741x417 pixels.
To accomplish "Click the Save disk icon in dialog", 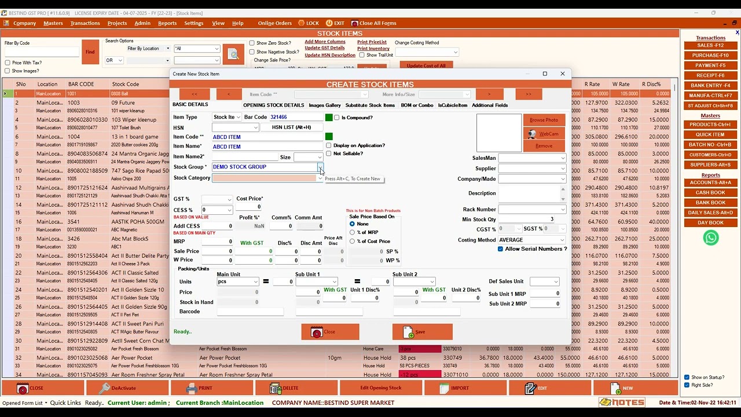I will point(409,332).
